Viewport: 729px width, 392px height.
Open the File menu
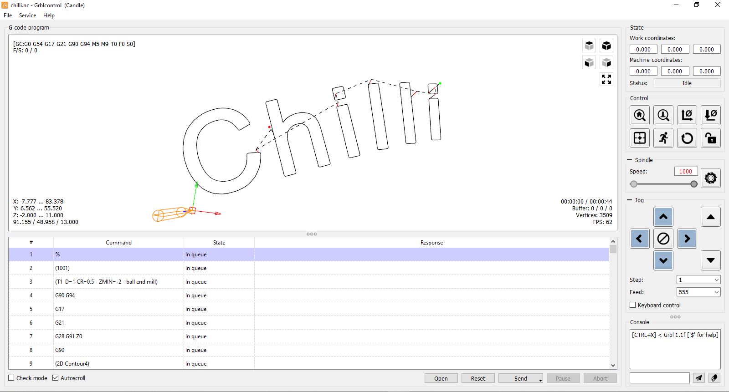(8, 15)
